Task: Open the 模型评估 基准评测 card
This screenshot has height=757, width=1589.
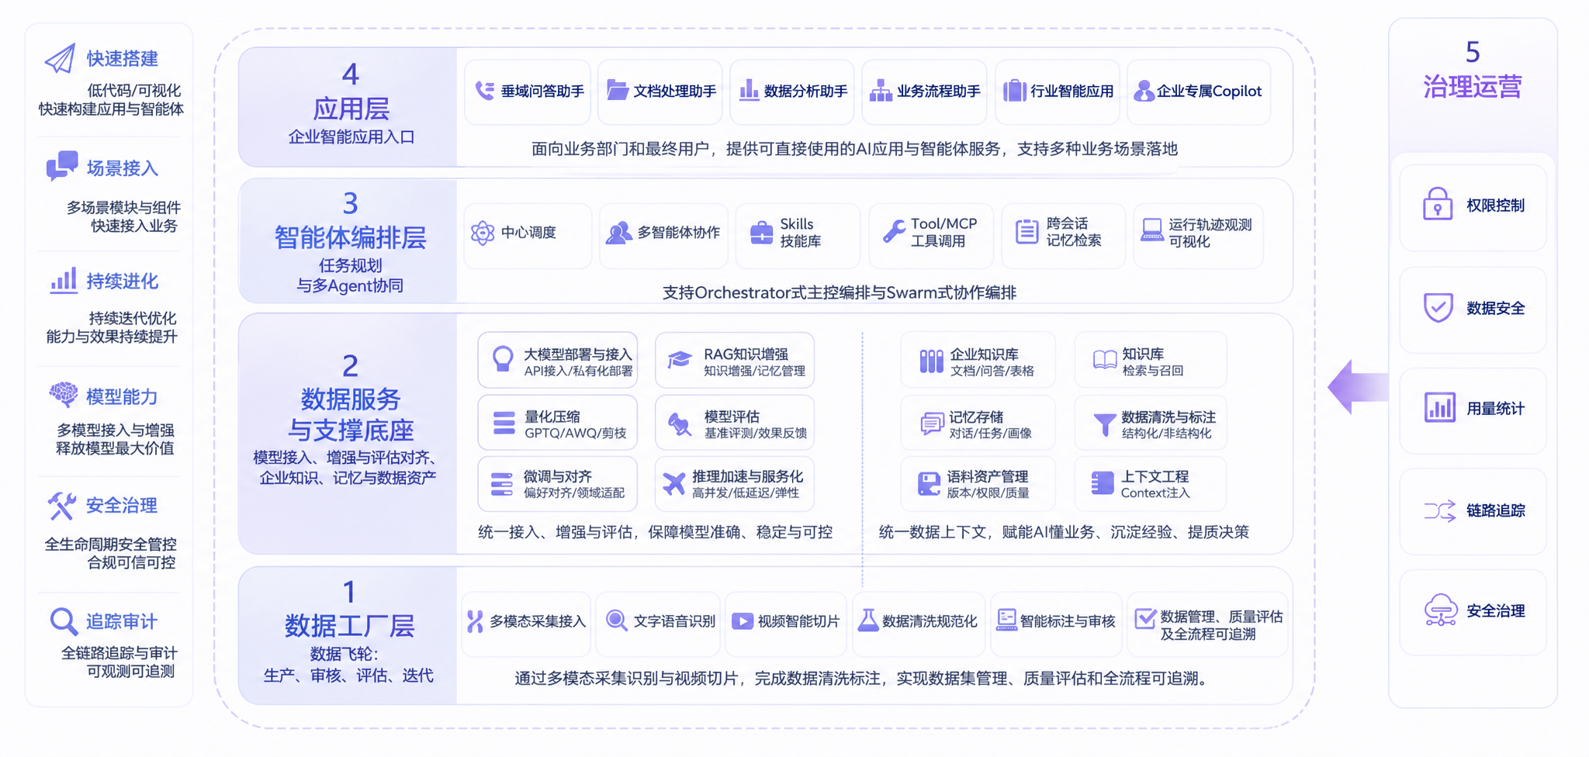Action: tap(734, 423)
